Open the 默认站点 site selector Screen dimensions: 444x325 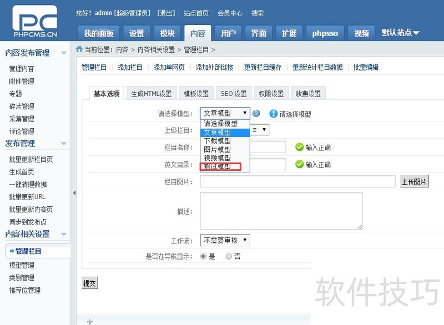click(400, 33)
